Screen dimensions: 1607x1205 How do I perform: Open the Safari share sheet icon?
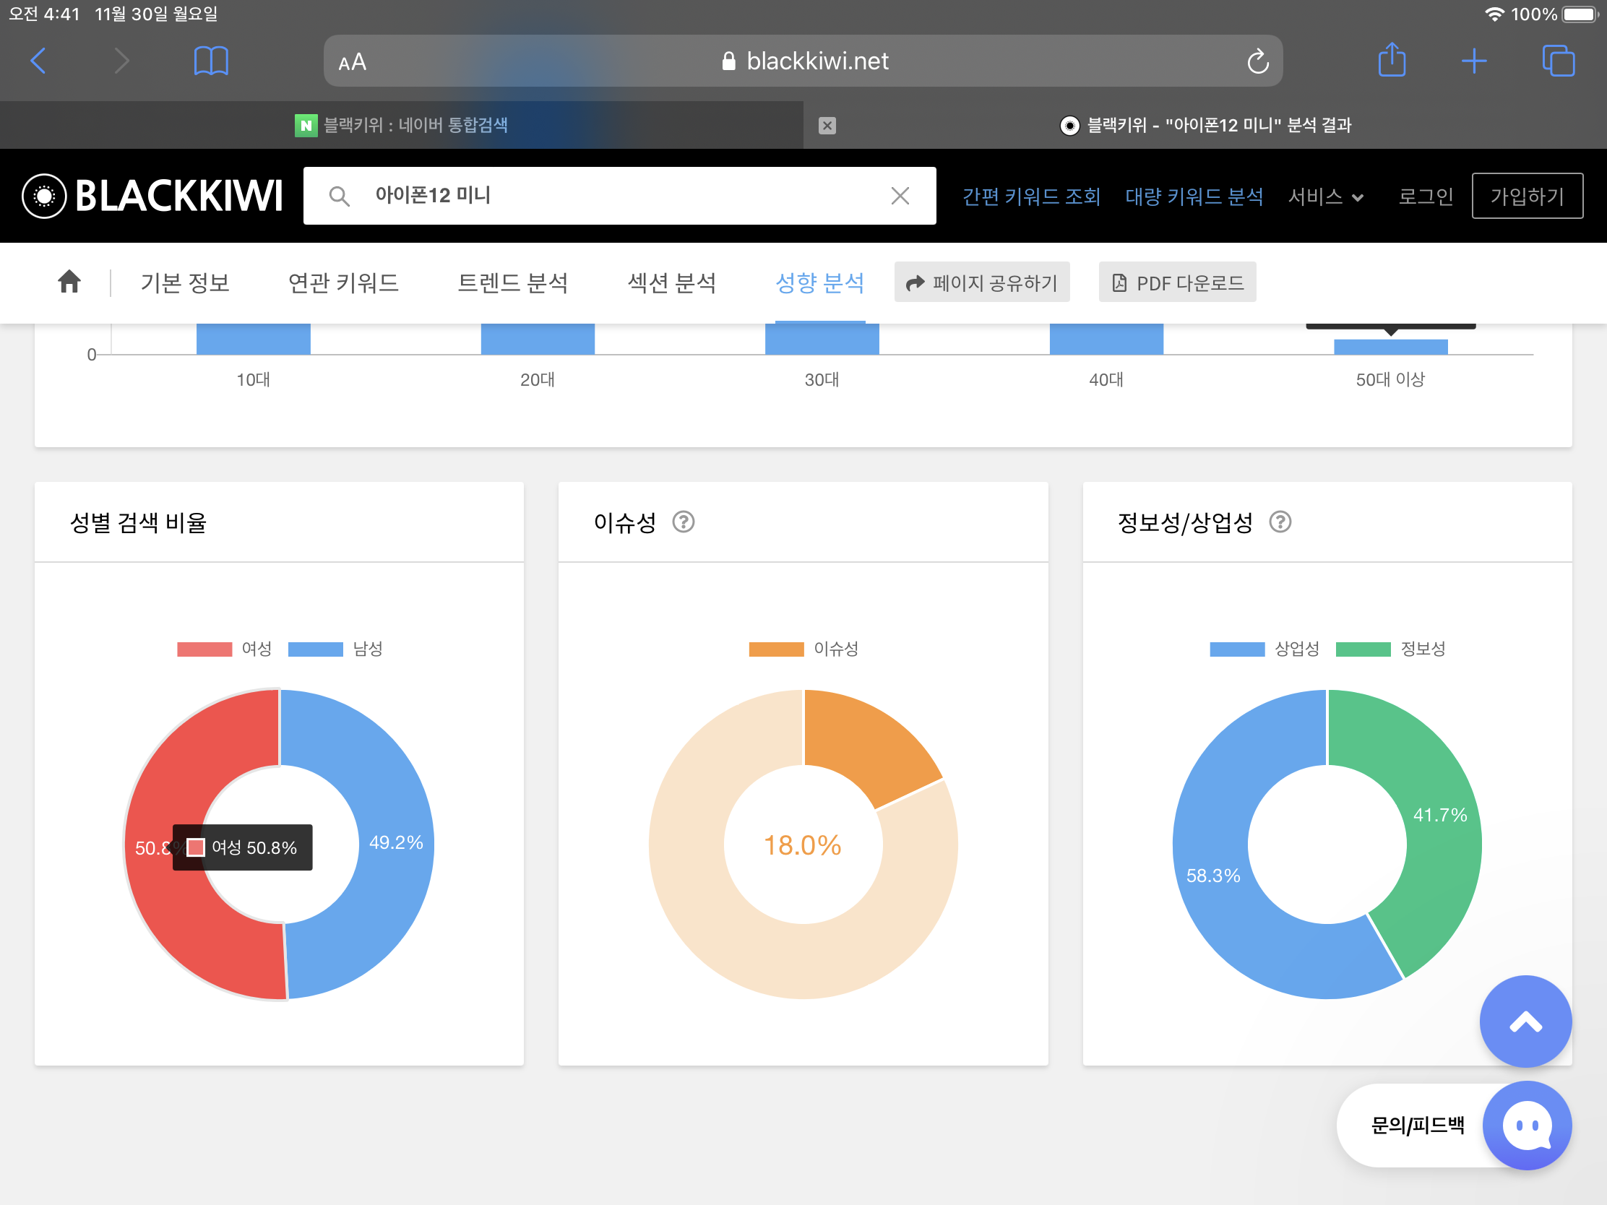pyautogui.click(x=1391, y=60)
